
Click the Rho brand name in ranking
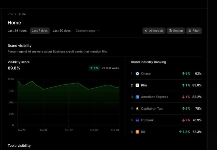tap(144, 85)
